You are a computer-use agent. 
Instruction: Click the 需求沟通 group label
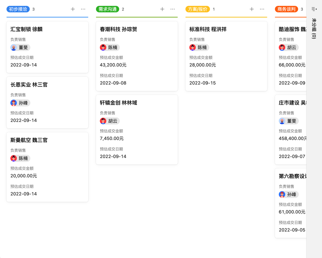point(107,9)
